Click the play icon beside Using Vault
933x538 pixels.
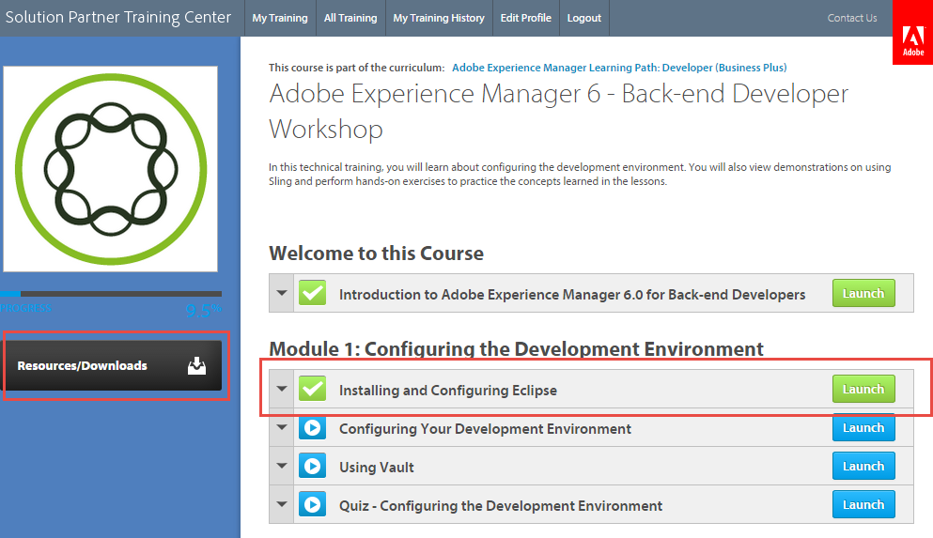tap(313, 467)
